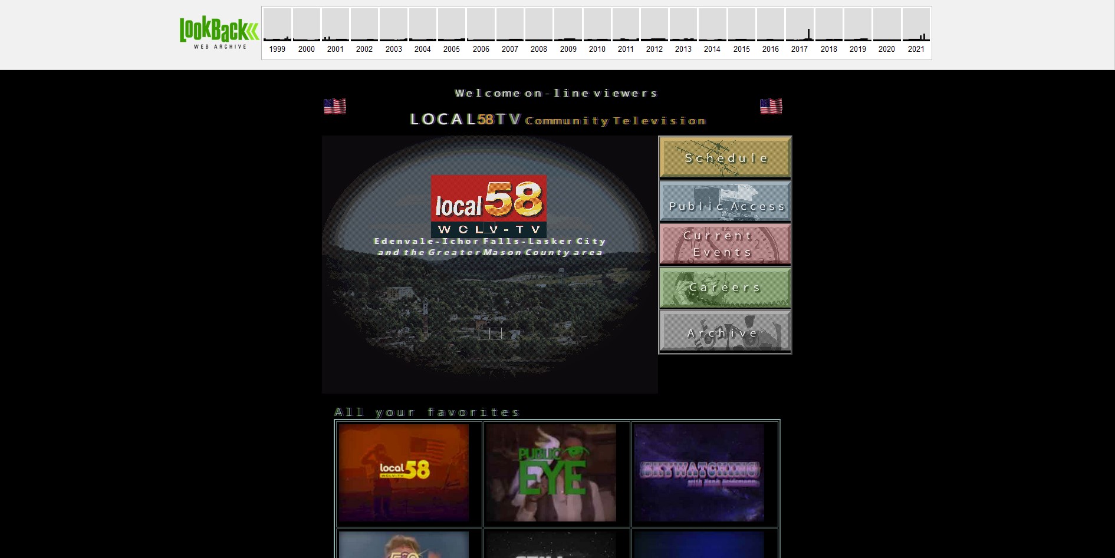Pick the 2009 timeline column
The width and height of the screenshot is (1115, 558).
568,32
